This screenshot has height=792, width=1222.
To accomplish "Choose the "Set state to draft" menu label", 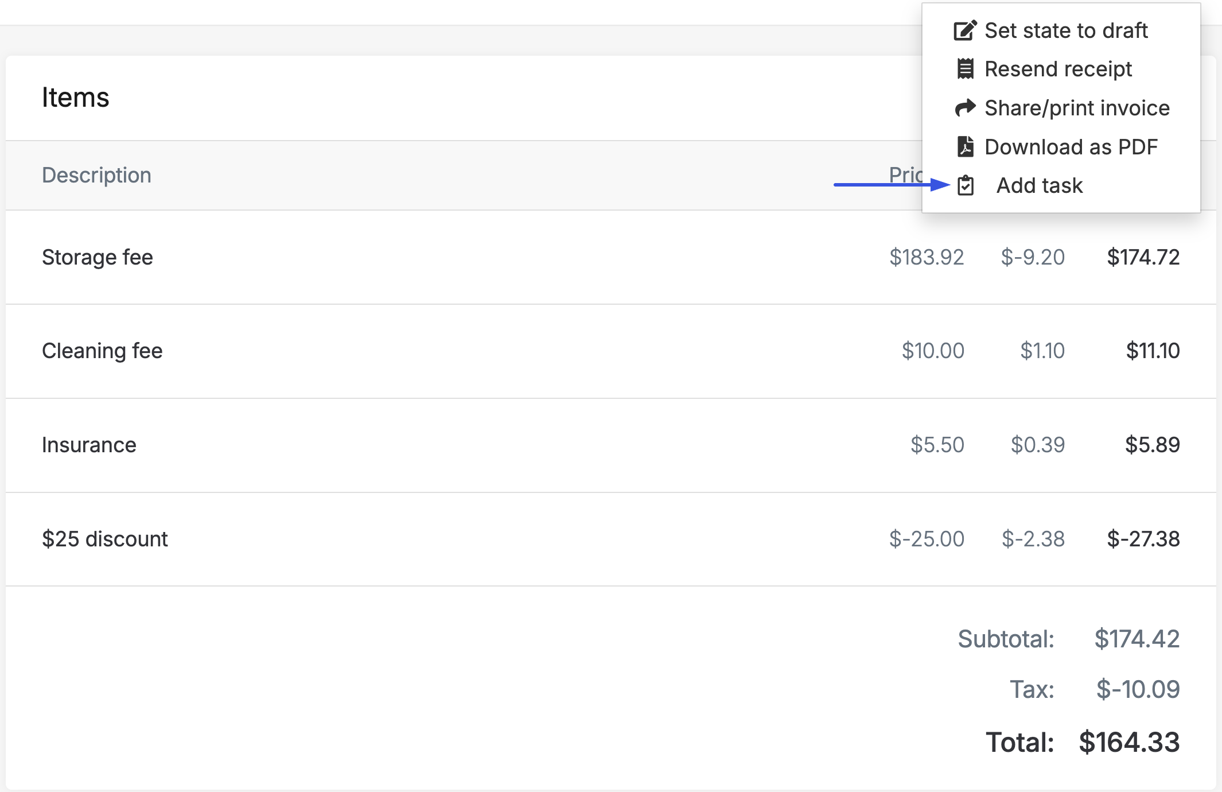I will coord(1066,30).
